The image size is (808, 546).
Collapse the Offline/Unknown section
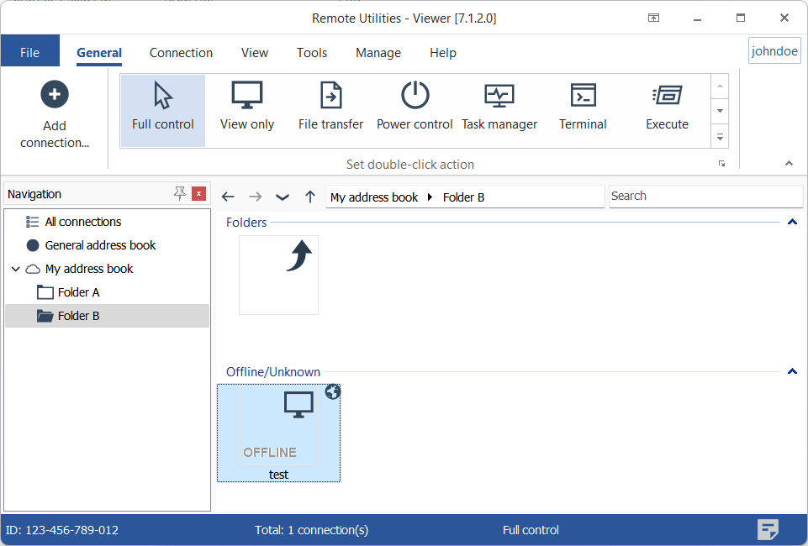(791, 371)
